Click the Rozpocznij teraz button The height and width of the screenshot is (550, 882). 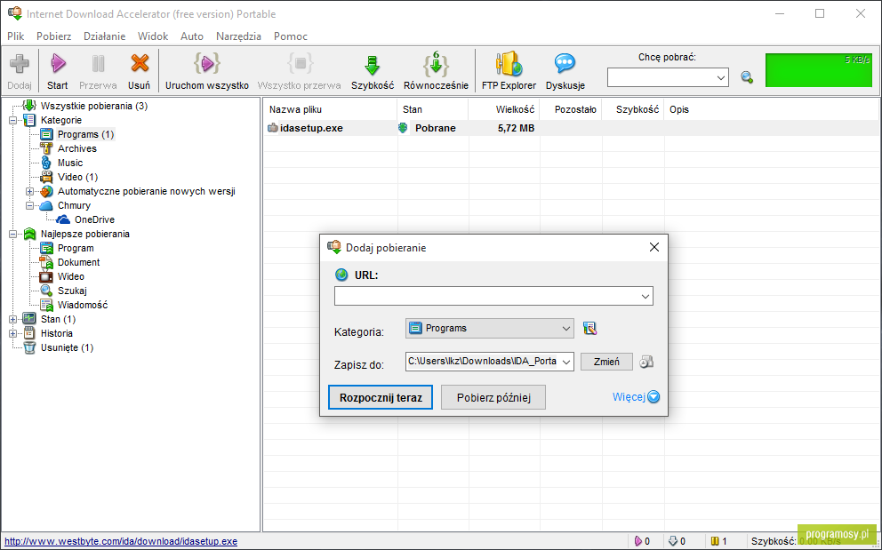[381, 397]
